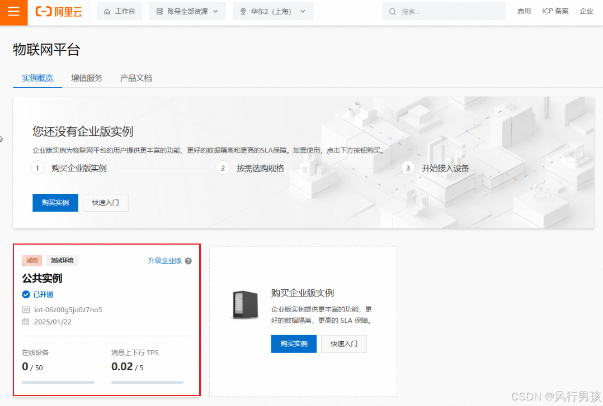603x406 pixels.
Task: Click the server rack image
Action: 245,305
